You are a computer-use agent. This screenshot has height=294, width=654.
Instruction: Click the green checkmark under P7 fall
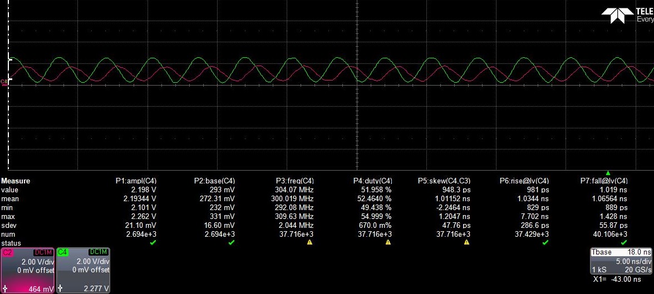tap(623, 243)
